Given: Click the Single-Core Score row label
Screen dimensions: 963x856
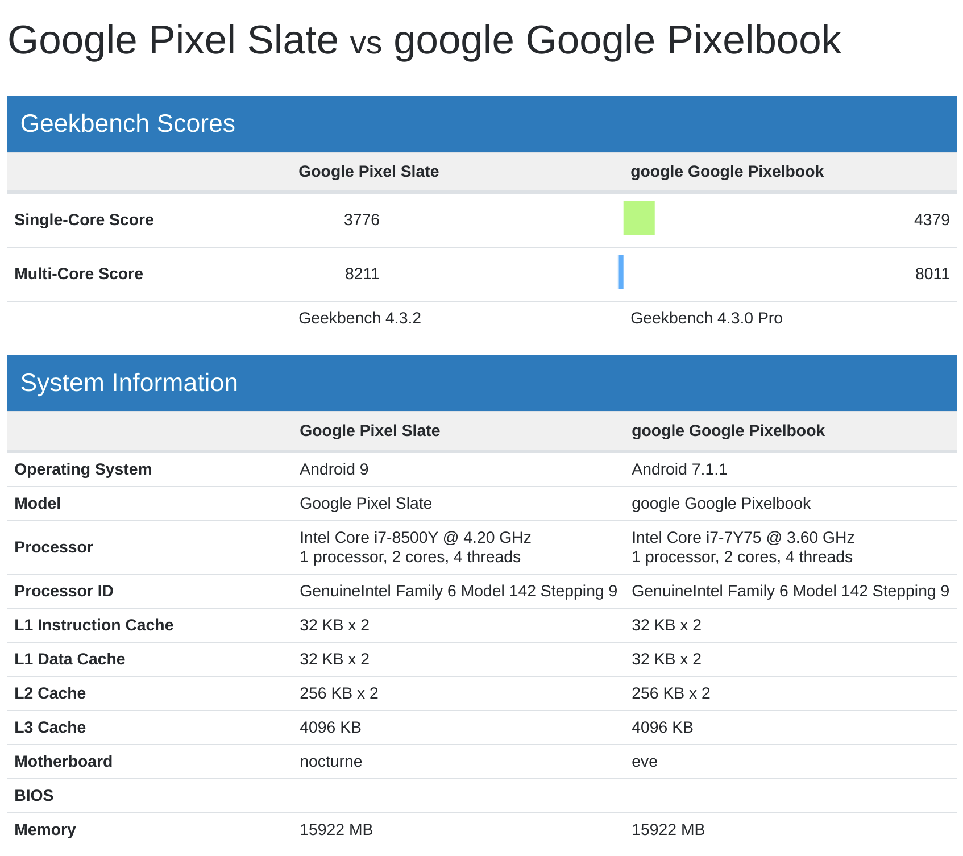Looking at the screenshot, I should [x=84, y=220].
